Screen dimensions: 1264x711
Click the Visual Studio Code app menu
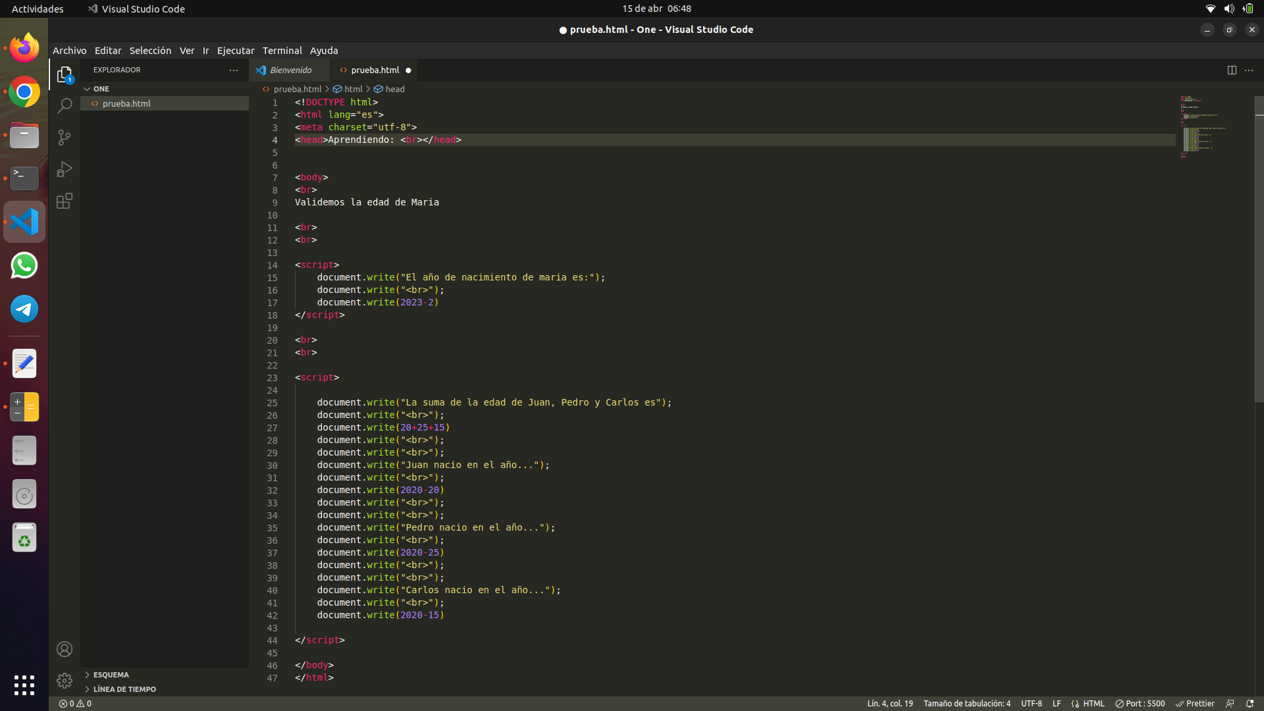click(x=136, y=9)
